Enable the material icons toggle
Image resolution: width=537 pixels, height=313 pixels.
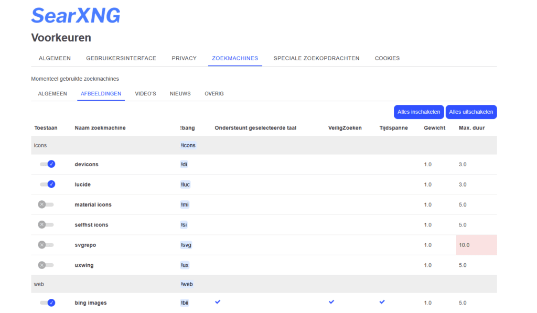coord(46,204)
